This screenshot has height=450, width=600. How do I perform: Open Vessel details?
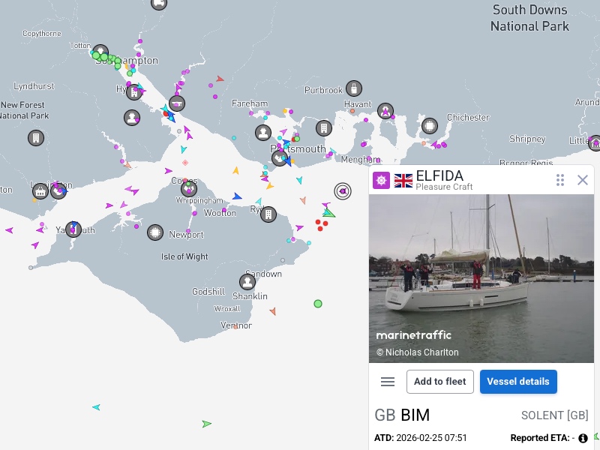[518, 382]
